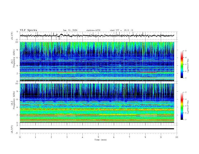The width and height of the screenshot is (199, 154).
Task: Click the ch.3 flat voltage trace
Action: [x=97, y=129]
